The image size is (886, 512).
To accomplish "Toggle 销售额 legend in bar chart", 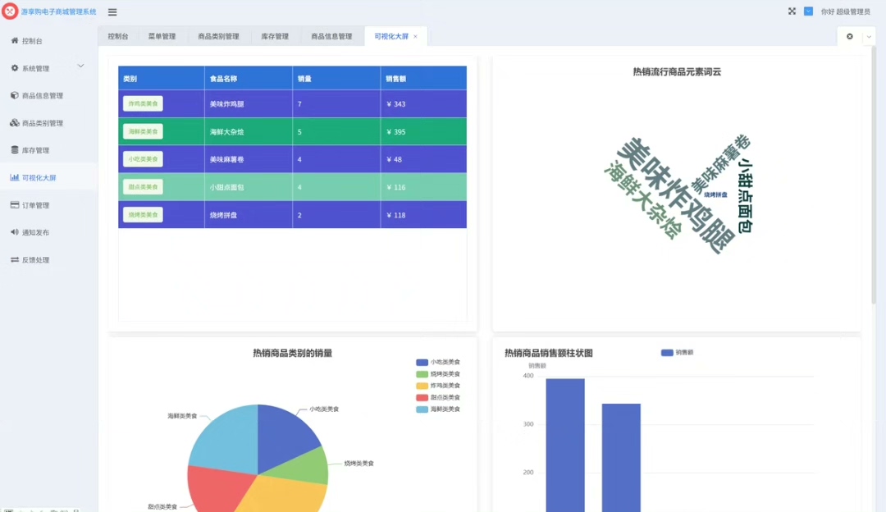I will 677,353.
